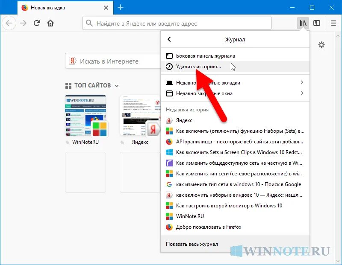This screenshot has height=265, width=342.
Task: Click window icon beside Недавно закрытые окна
Action: (169, 93)
